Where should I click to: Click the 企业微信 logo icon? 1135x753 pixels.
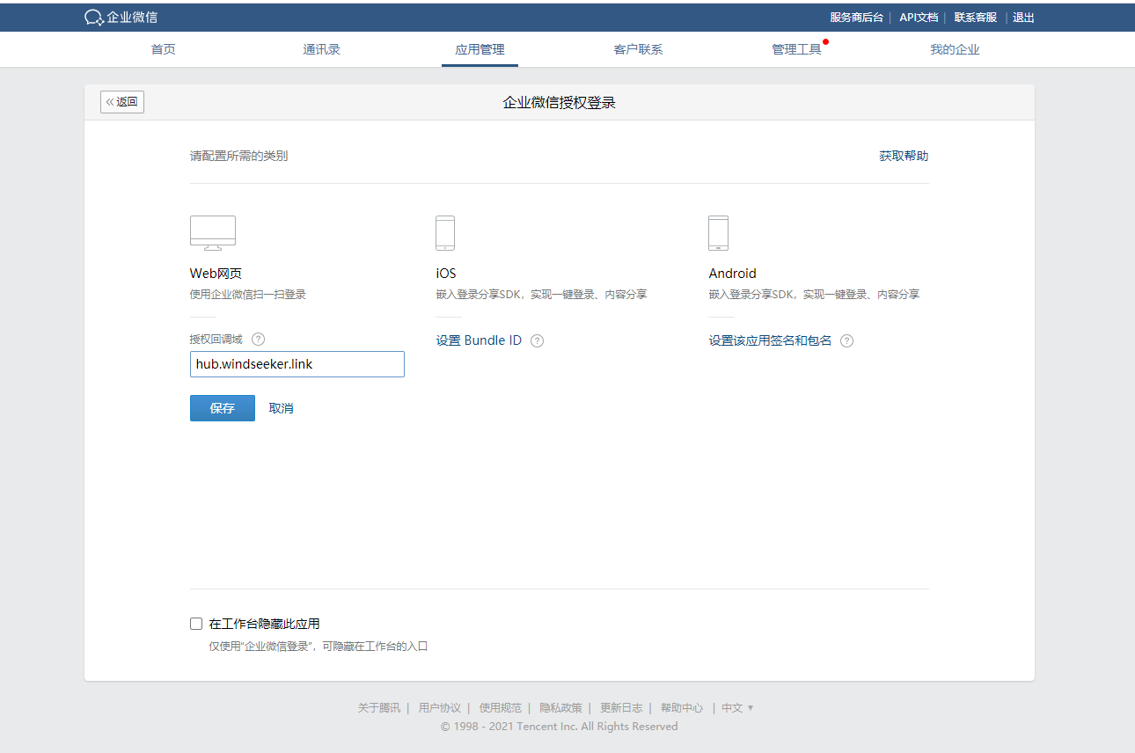[94, 18]
